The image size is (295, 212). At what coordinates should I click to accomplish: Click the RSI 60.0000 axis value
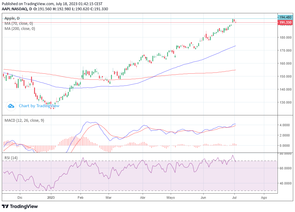point(285,168)
